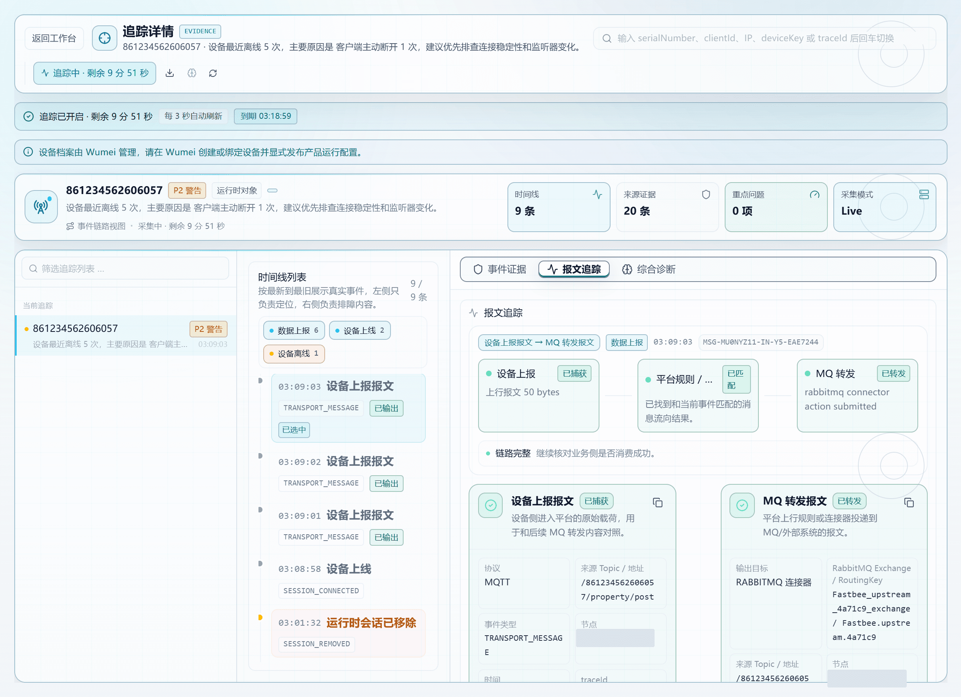Click the shield icon in the 来源证据 card

click(706, 194)
